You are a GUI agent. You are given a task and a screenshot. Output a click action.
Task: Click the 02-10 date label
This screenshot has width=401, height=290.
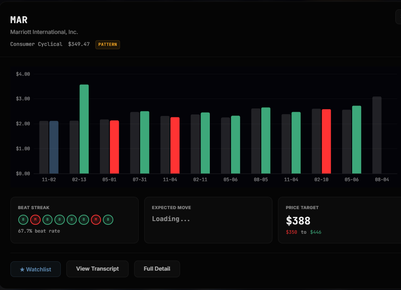321,180
